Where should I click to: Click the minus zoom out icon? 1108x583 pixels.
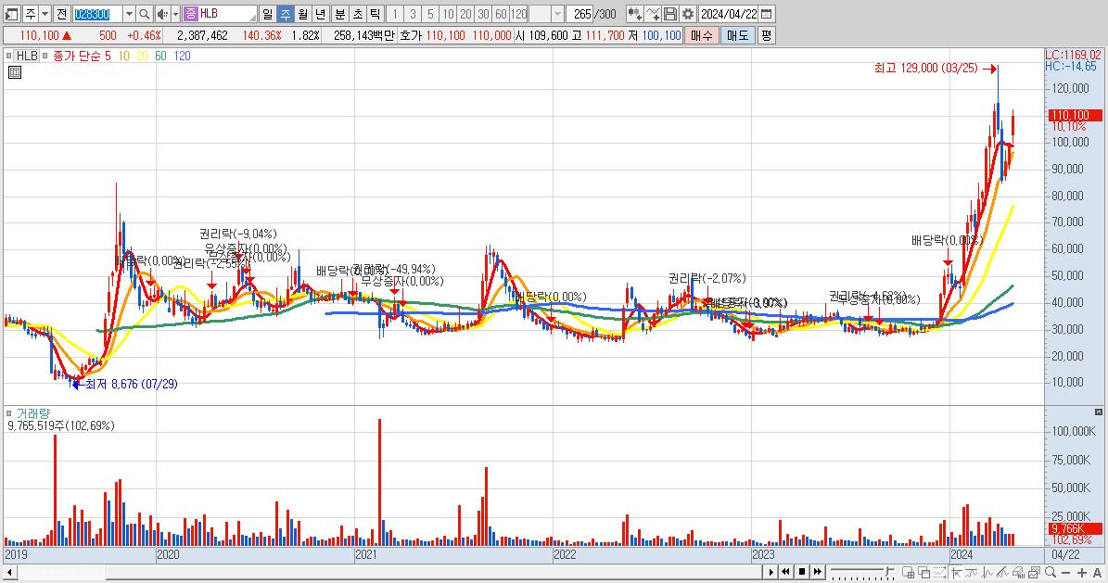pos(1065,572)
